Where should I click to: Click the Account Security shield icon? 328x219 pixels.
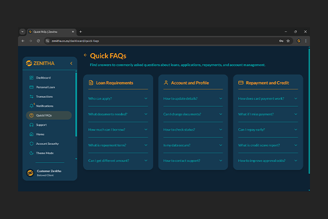pos(31,143)
